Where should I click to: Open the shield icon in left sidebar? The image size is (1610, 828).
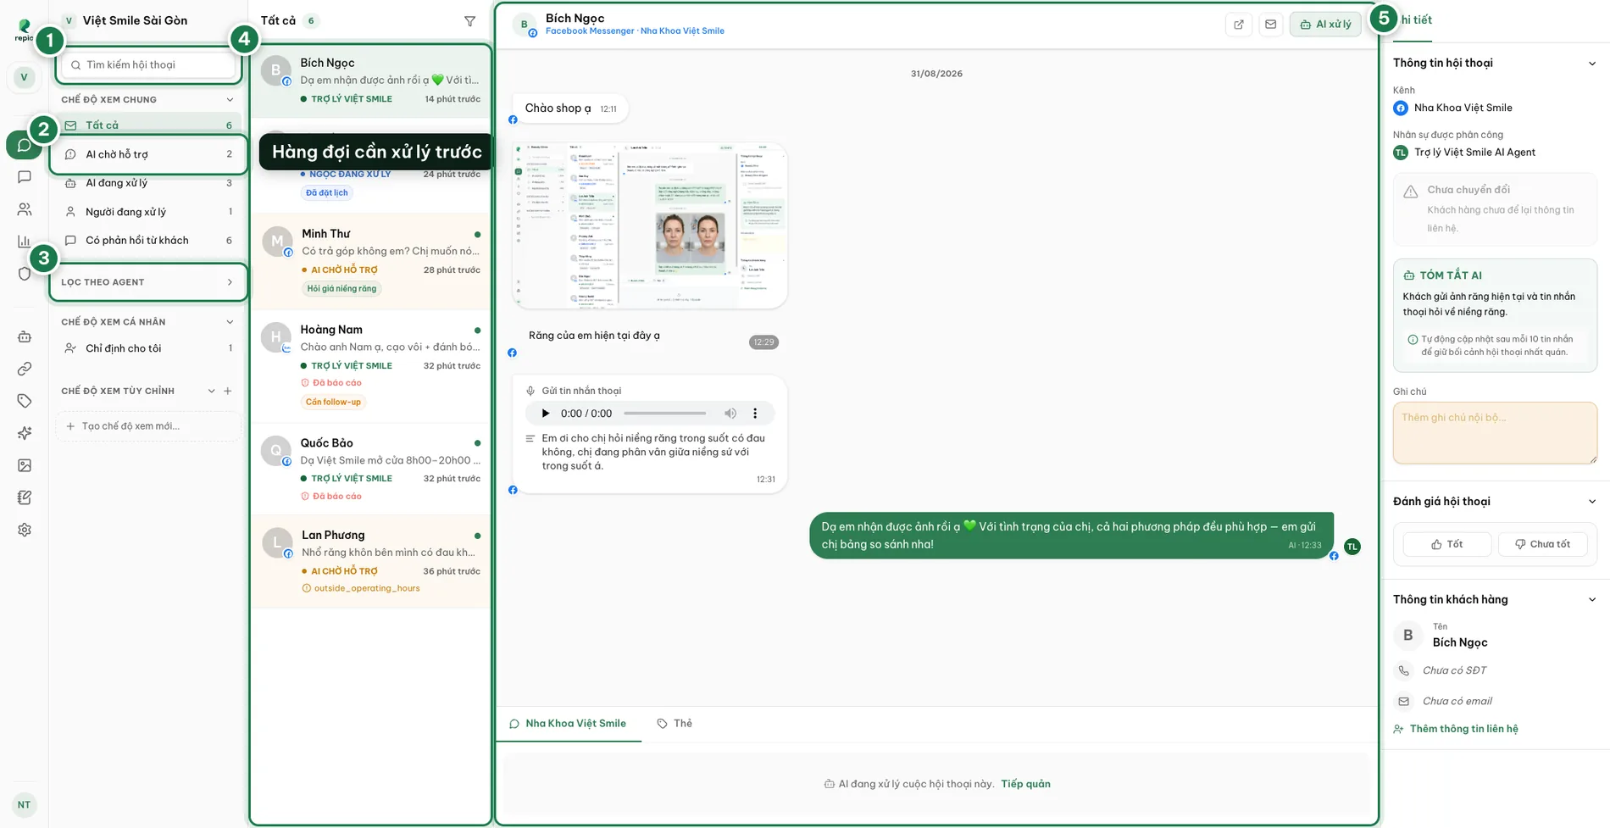point(25,274)
